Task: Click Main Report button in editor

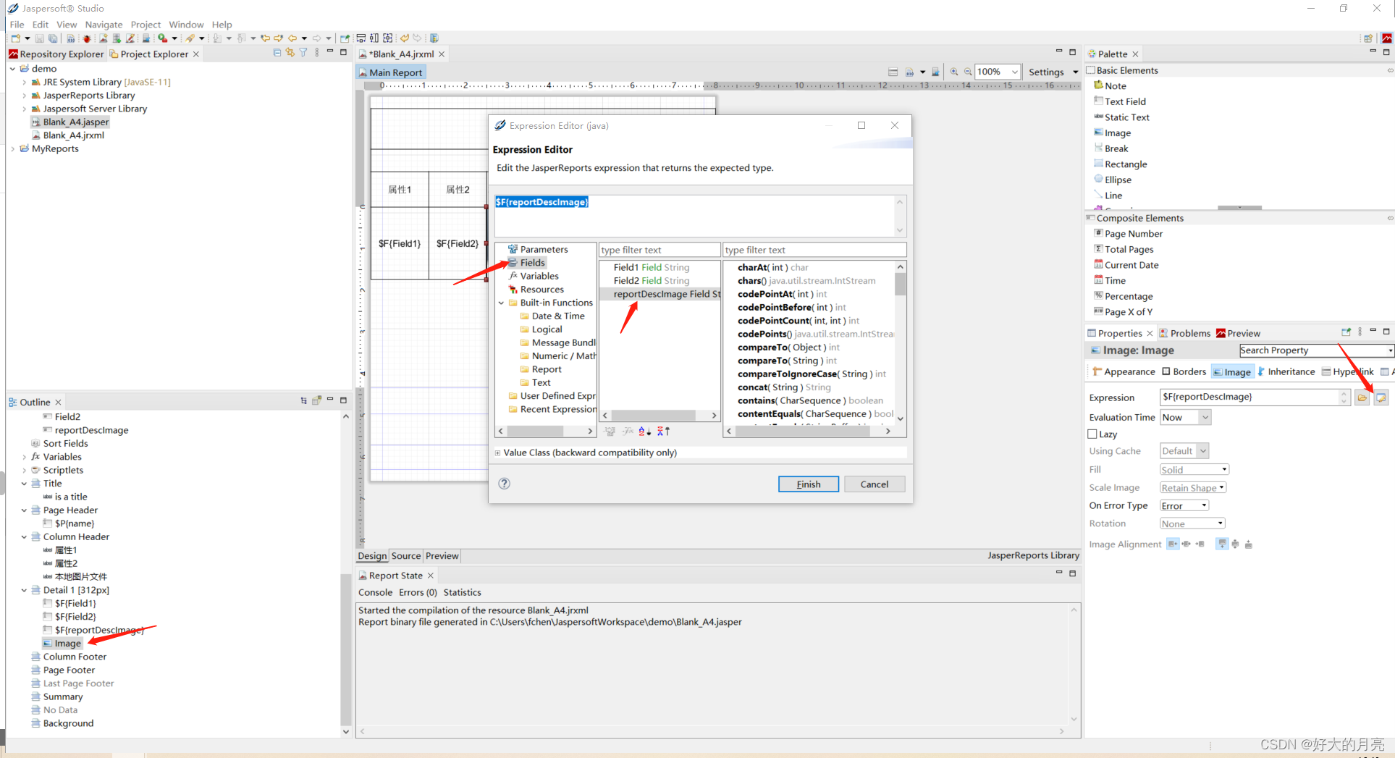Action: pos(390,72)
